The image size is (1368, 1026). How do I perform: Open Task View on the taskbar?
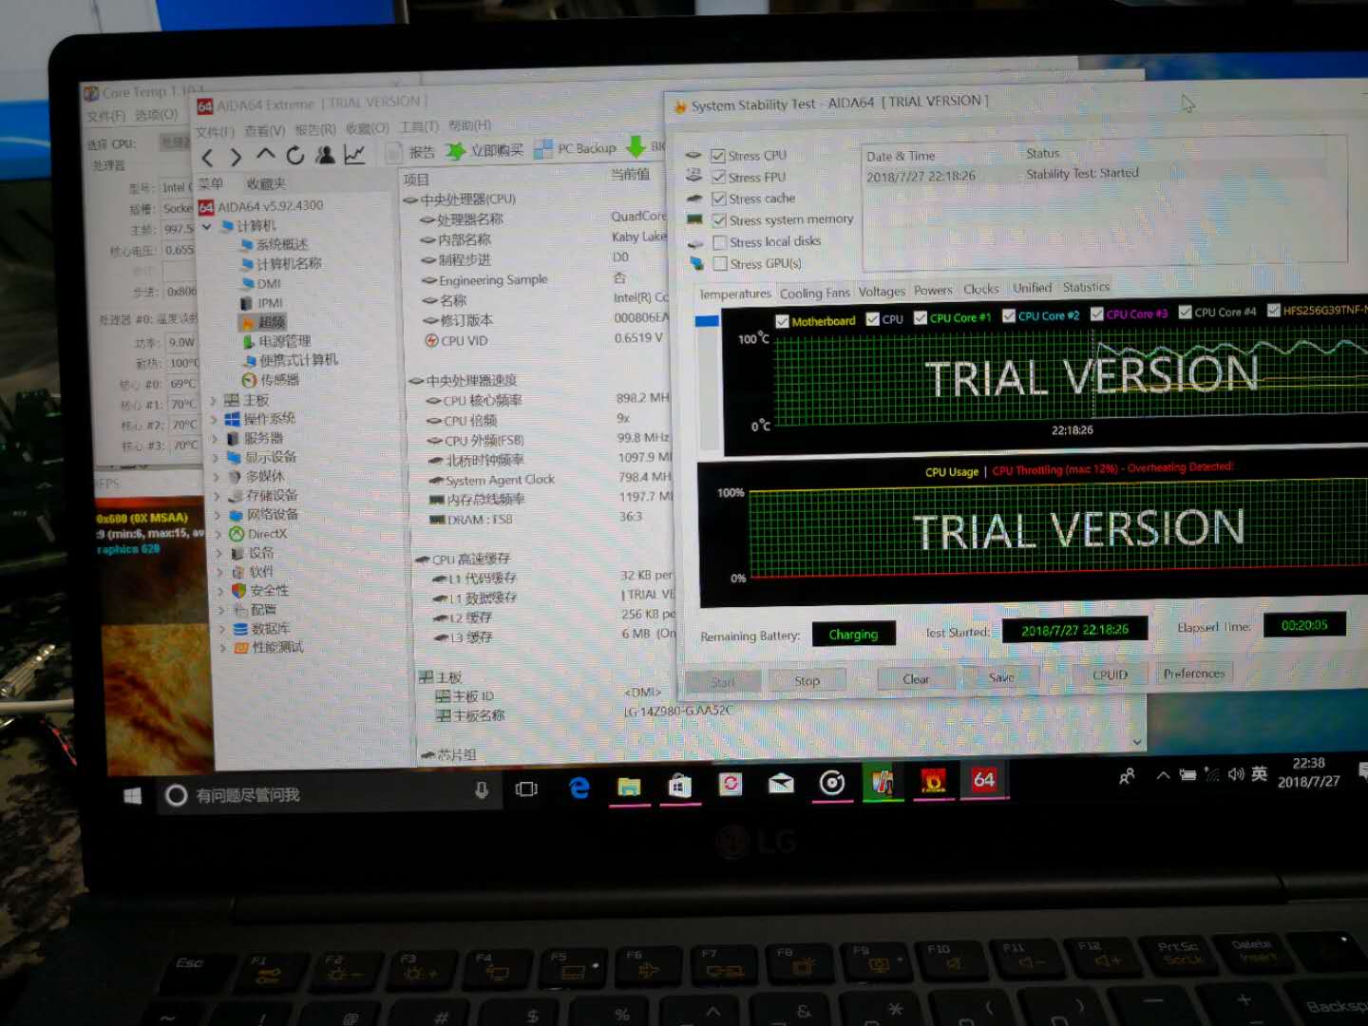[x=526, y=788]
